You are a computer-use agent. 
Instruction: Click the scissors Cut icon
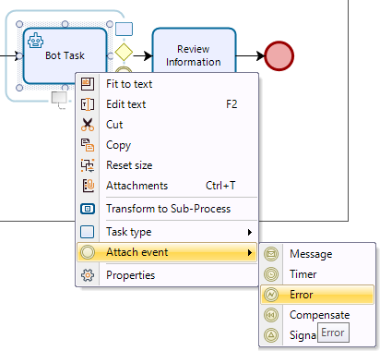pos(88,125)
